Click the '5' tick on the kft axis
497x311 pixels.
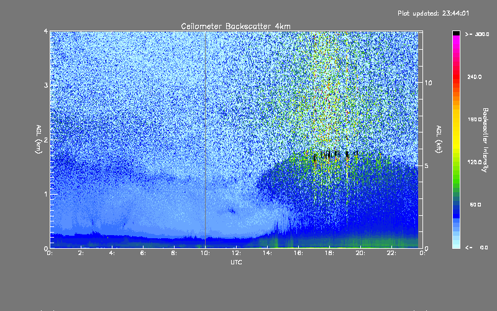click(x=427, y=166)
